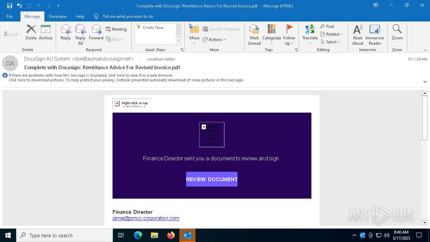The image size is (430, 242).
Task: Click the blocked logo image in the purple banner
Action: [212, 134]
